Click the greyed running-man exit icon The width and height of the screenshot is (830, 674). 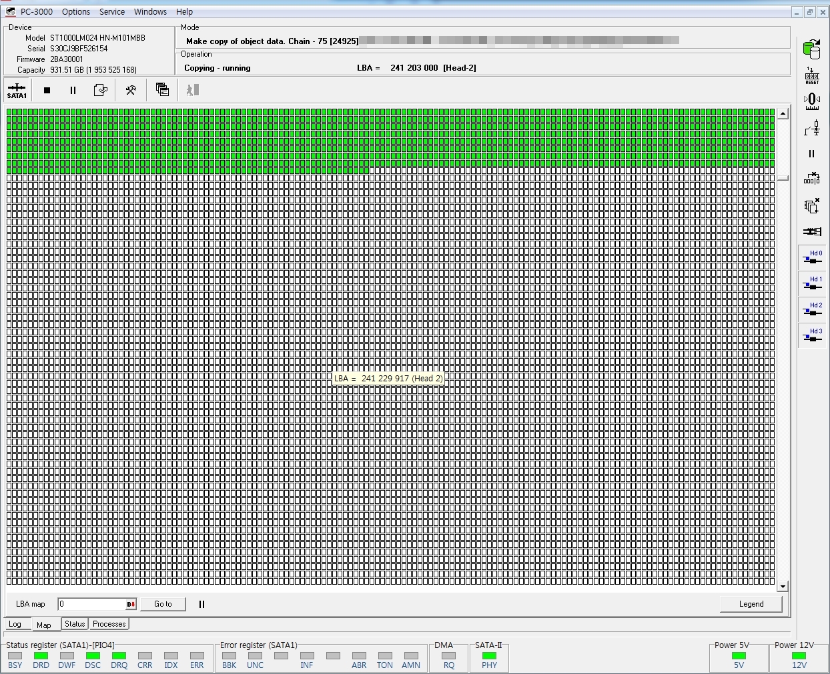click(x=192, y=90)
